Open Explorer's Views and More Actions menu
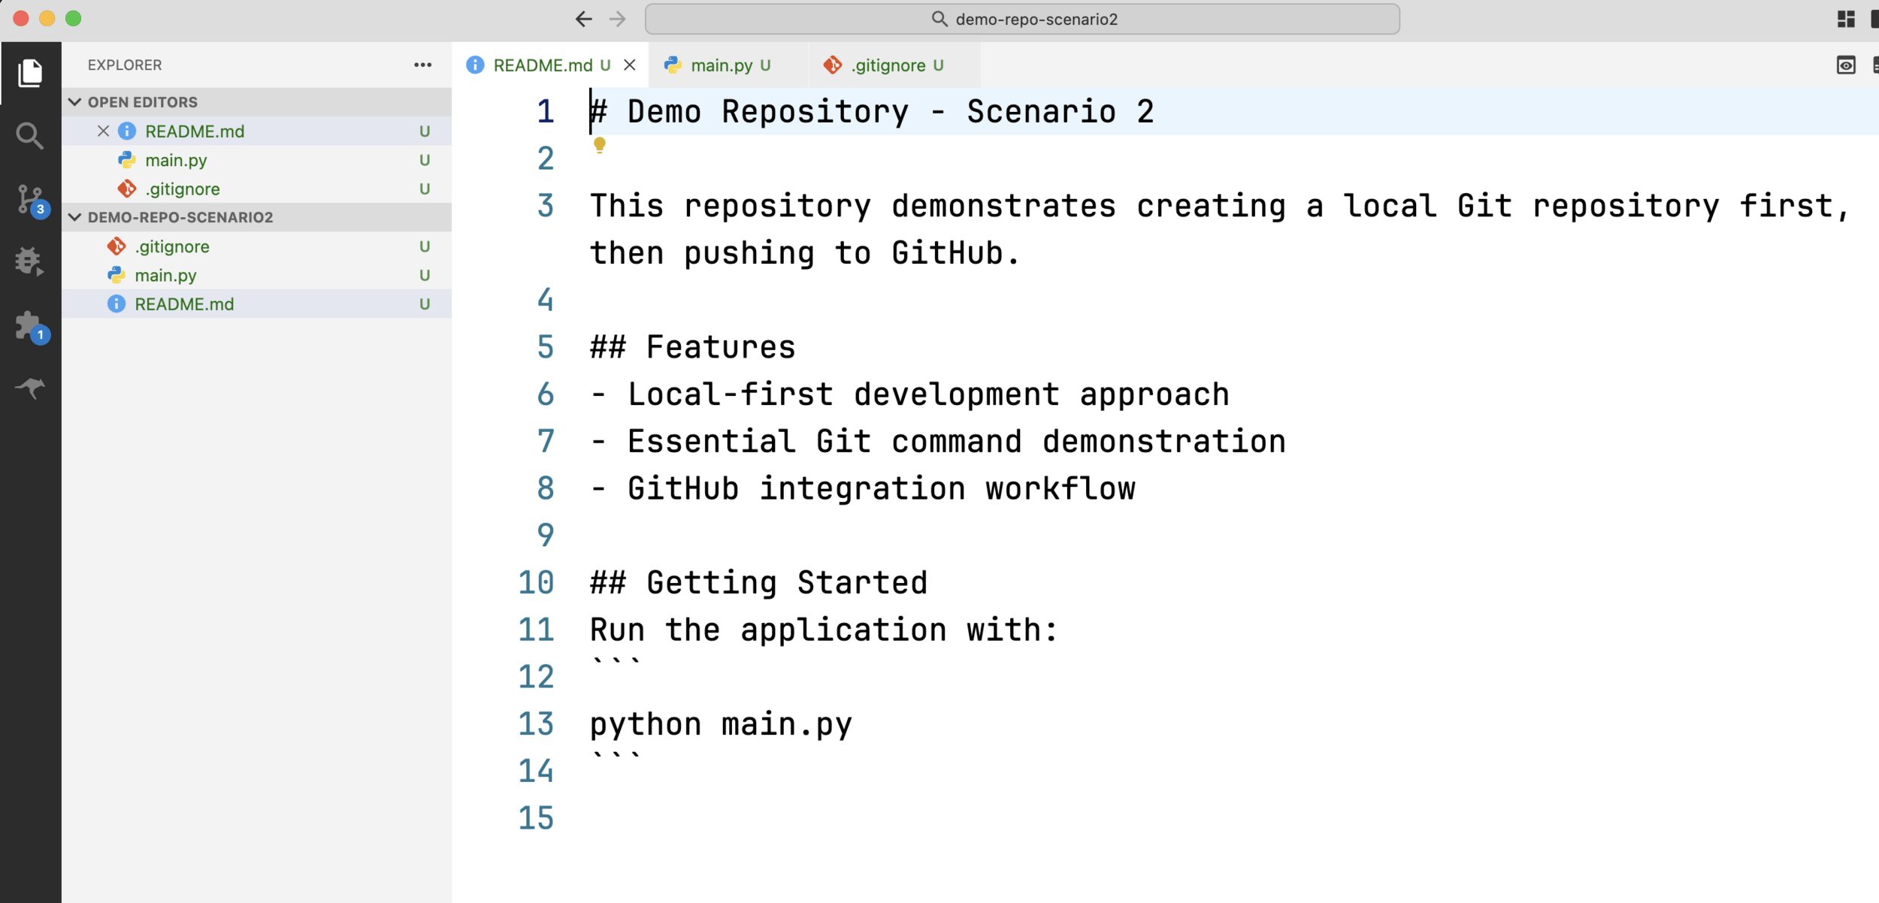Image resolution: width=1879 pixels, height=903 pixels. (x=422, y=65)
